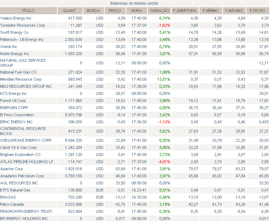
Task: Click the MOEDA column header
Action: 93,11
